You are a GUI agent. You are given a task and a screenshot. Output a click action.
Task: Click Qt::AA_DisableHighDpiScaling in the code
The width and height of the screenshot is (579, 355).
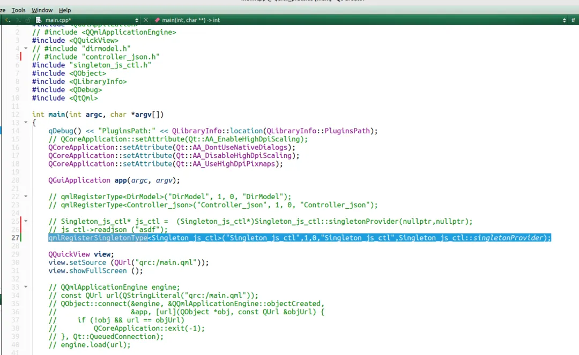234,156
